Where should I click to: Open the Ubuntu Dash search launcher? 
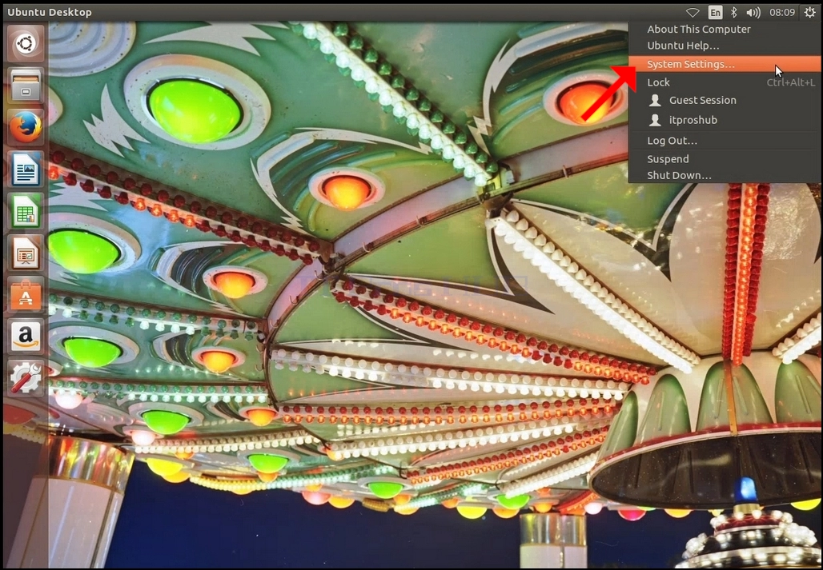coord(25,43)
